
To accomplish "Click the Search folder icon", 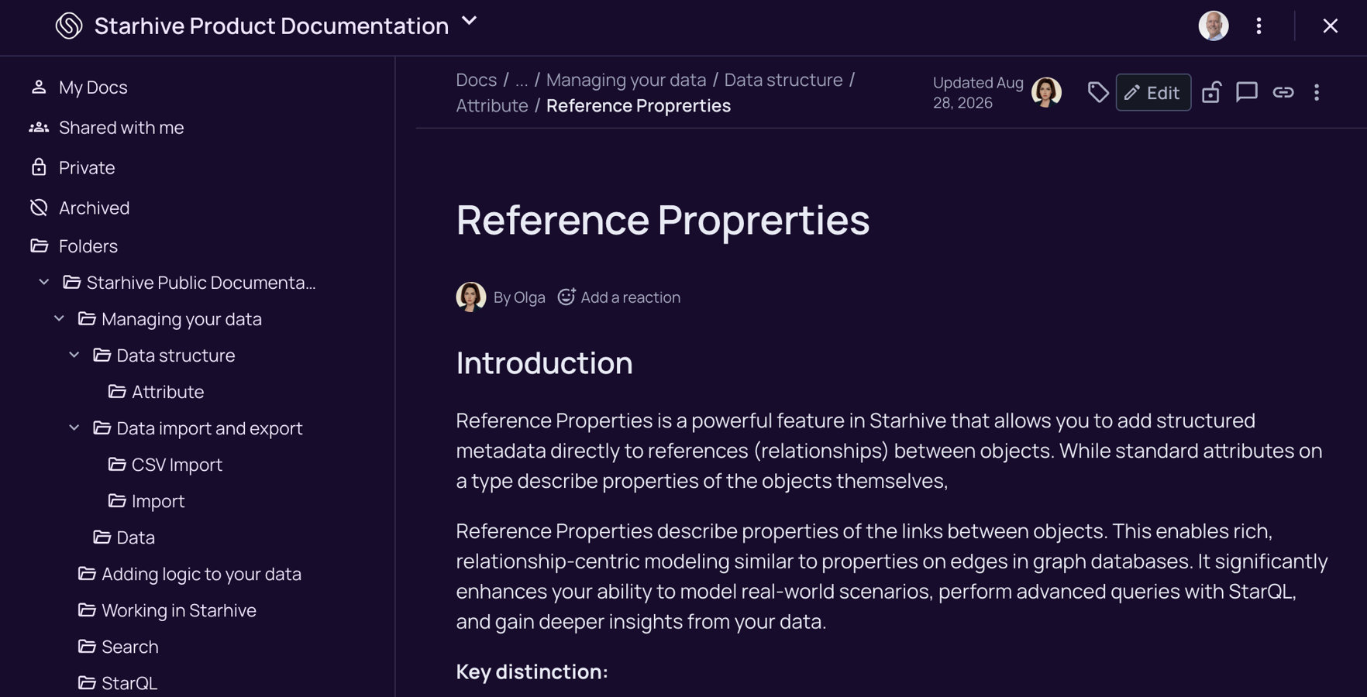I will point(87,646).
